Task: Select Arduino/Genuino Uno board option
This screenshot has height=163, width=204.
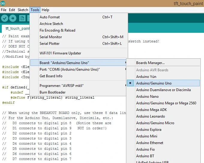Action: [x=163, y=83]
